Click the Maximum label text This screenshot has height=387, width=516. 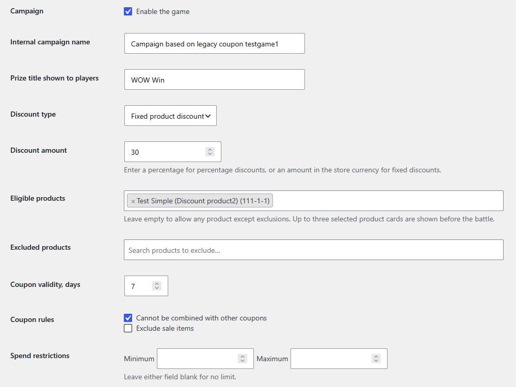click(272, 359)
